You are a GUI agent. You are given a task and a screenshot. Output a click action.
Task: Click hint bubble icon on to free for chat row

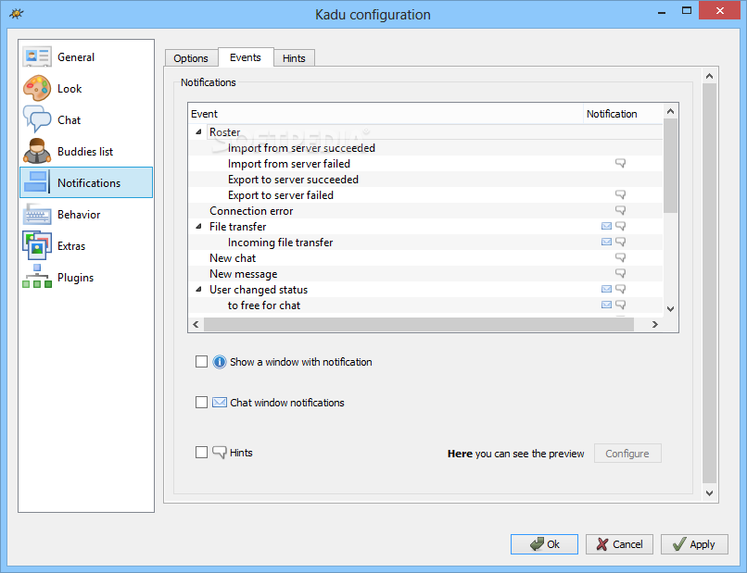[x=620, y=305]
